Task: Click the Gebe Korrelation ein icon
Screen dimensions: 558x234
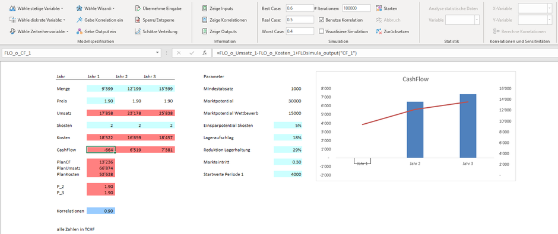Action: pyautogui.click(x=80, y=20)
